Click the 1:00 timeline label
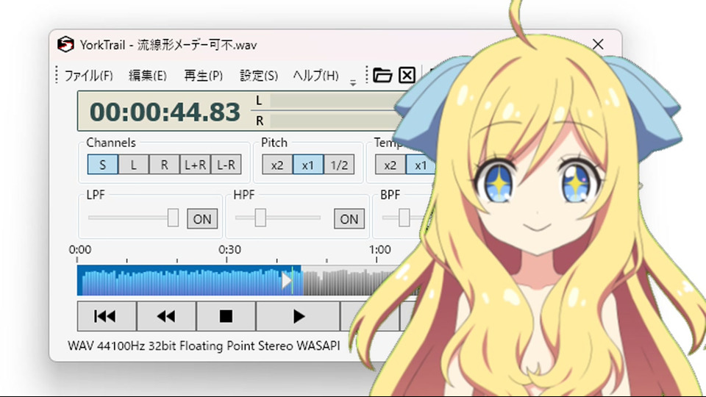The width and height of the screenshot is (706, 397). (x=379, y=249)
